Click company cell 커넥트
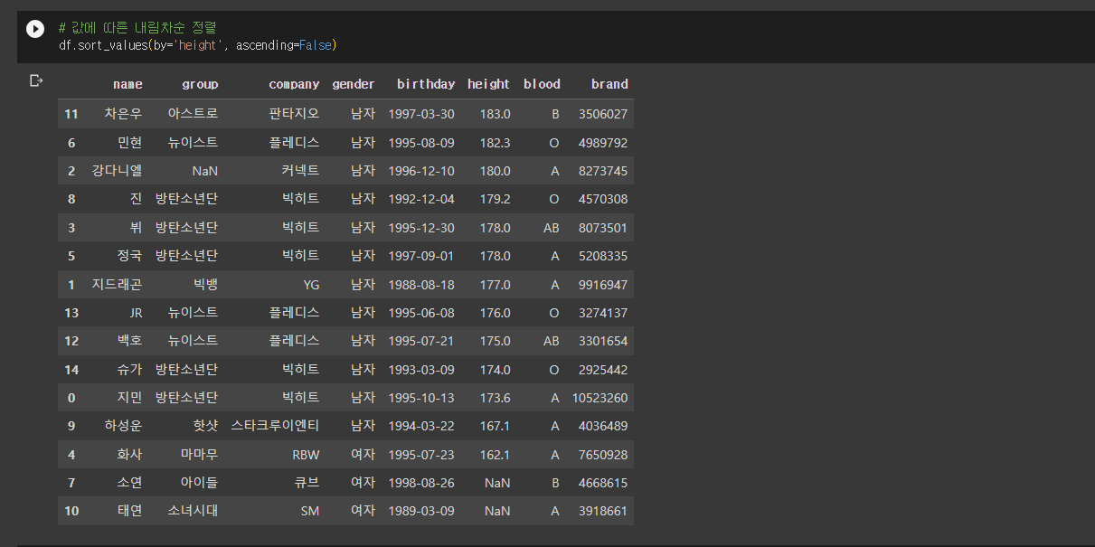 point(300,171)
